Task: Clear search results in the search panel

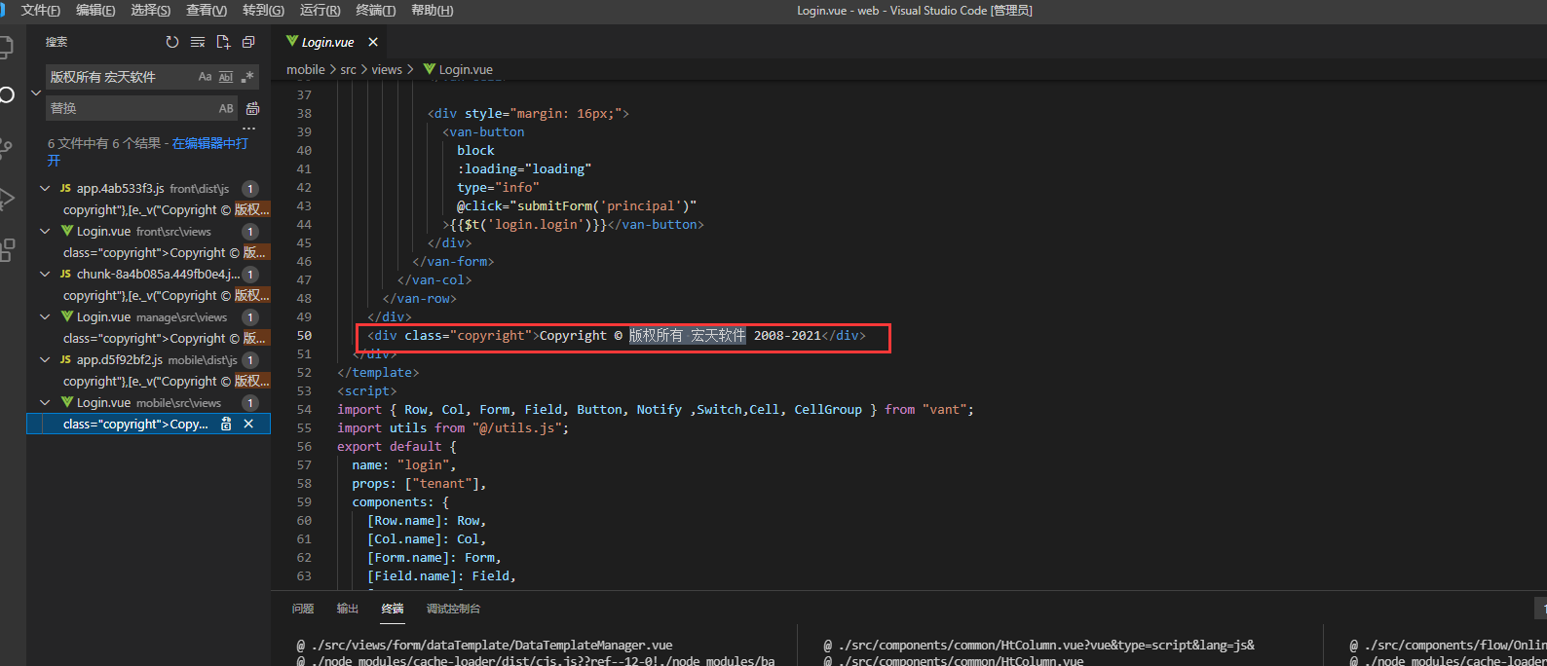Action: point(198,42)
